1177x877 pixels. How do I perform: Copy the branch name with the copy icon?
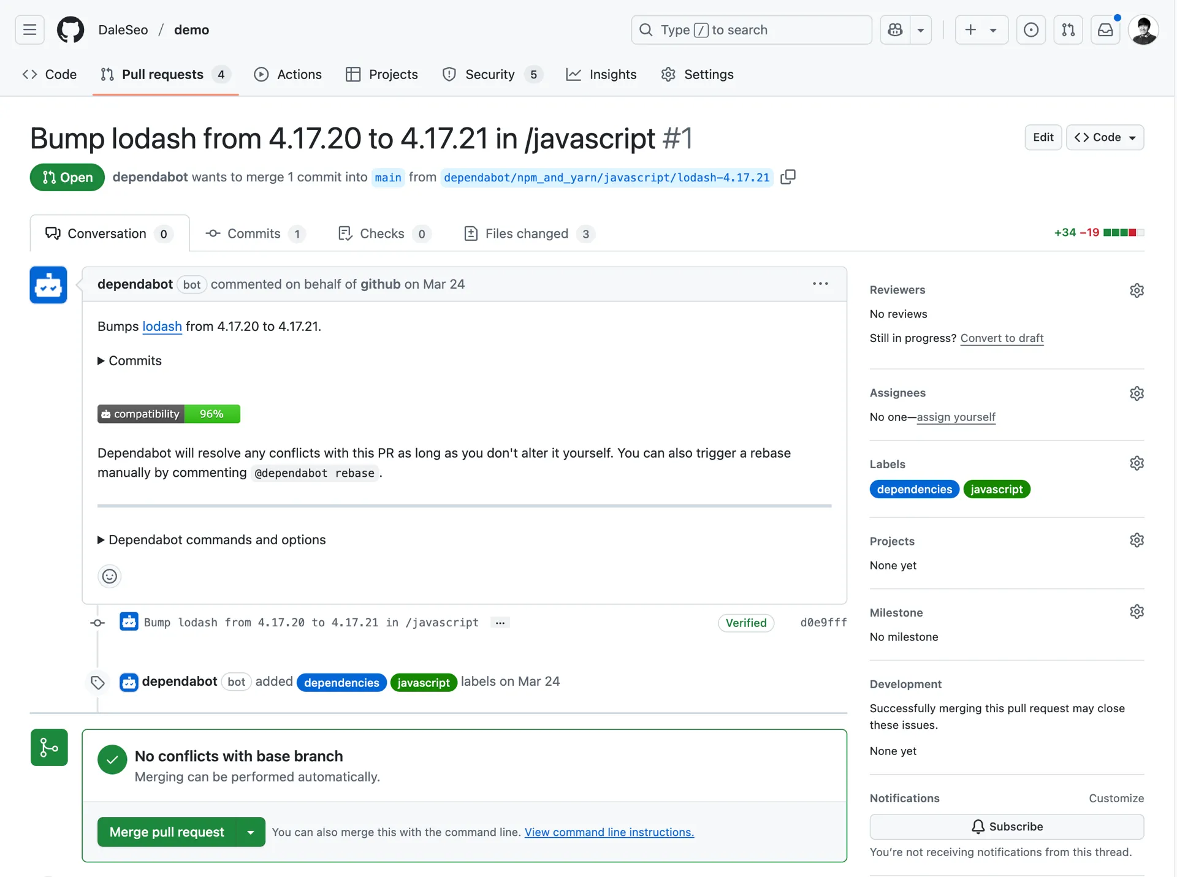pos(788,177)
